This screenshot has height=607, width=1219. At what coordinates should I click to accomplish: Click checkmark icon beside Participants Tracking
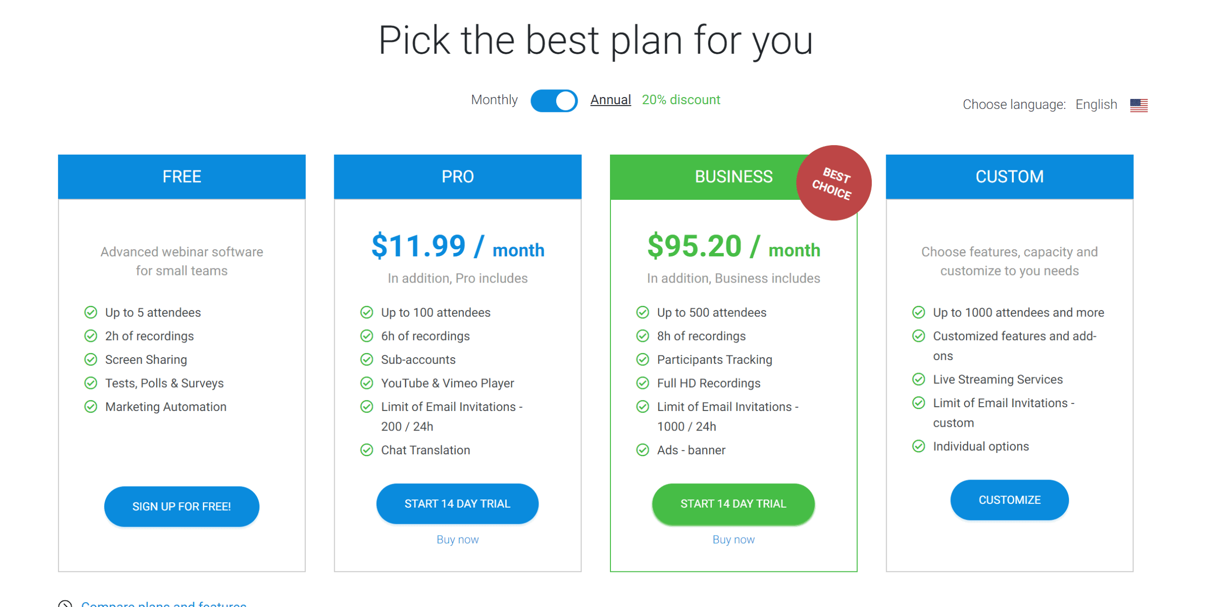(642, 360)
